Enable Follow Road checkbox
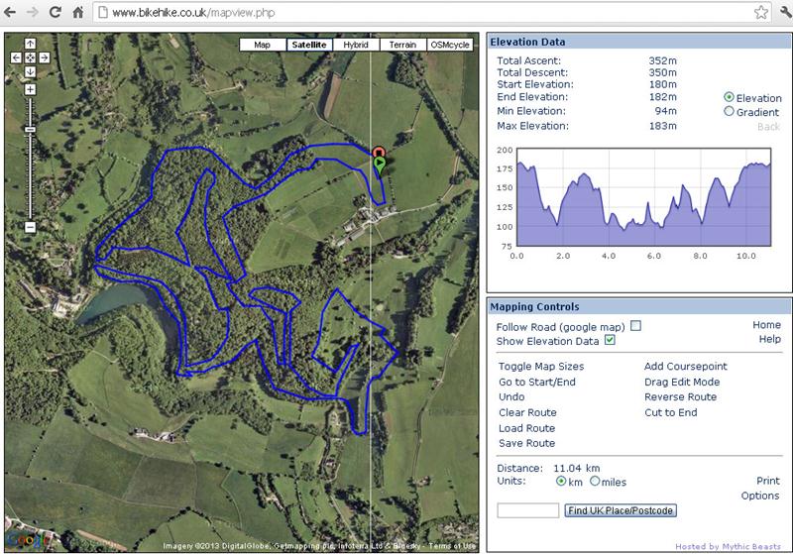 click(x=635, y=325)
